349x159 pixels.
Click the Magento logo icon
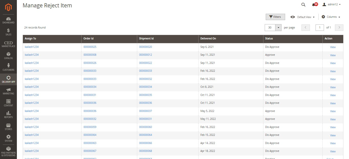[8, 7]
